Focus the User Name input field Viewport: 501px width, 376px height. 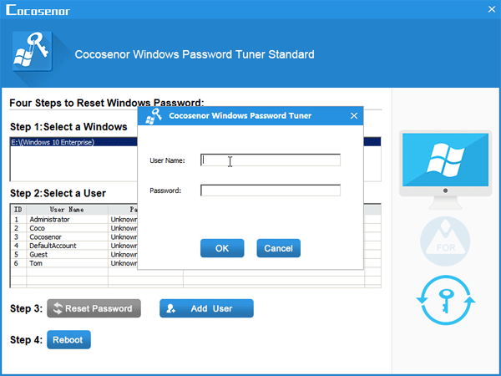(271, 160)
